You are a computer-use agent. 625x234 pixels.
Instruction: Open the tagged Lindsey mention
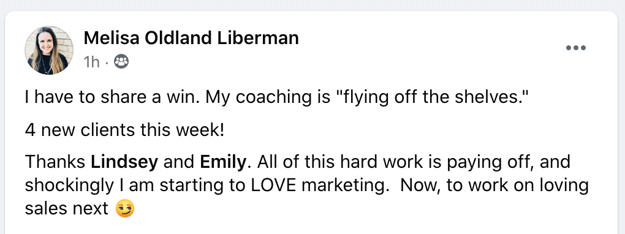tap(125, 163)
